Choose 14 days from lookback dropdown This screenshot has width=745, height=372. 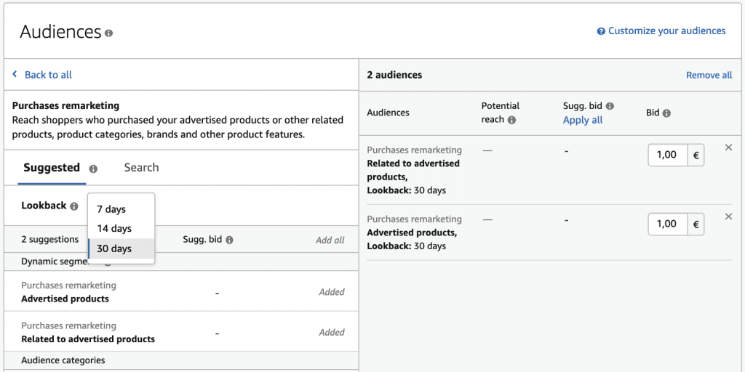114,228
